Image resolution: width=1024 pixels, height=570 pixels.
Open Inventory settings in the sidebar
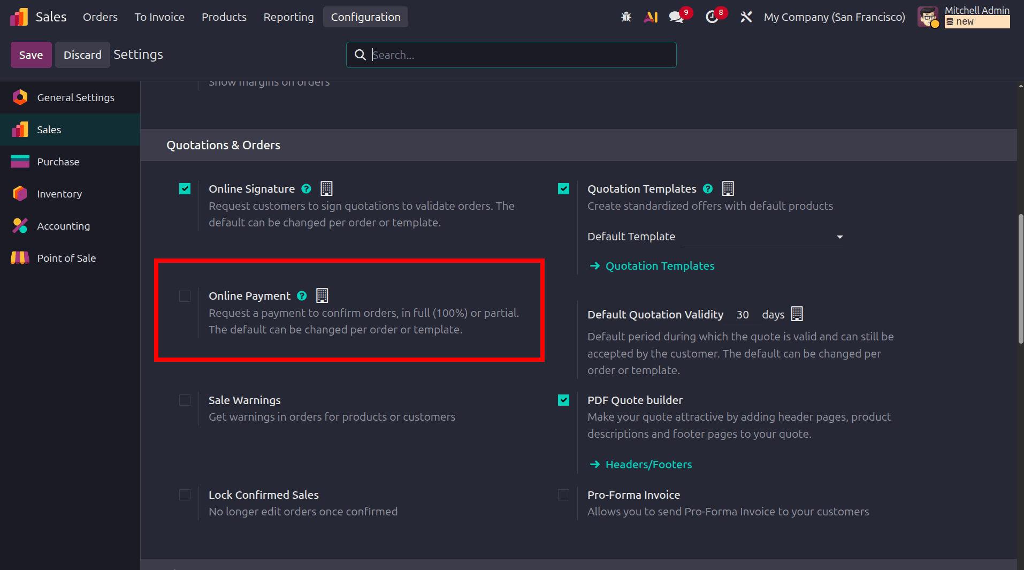(59, 193)
